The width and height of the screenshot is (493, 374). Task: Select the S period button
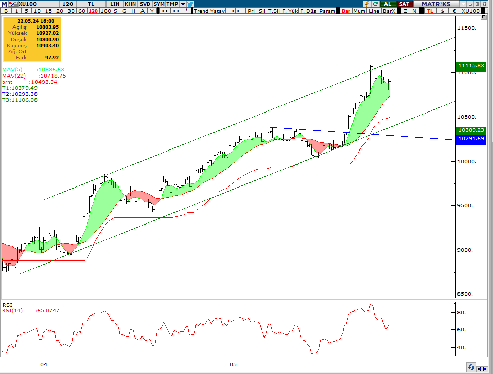pyautogui.click(x=116, y=11)
